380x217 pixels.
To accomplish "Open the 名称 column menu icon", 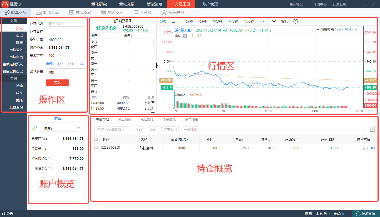I will point(157,139).
